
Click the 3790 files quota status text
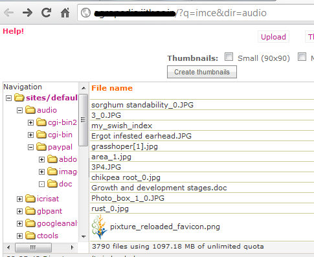coord(178,247)
